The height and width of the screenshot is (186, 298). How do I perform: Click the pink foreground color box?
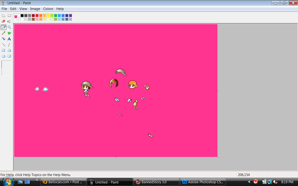[16, 17]
